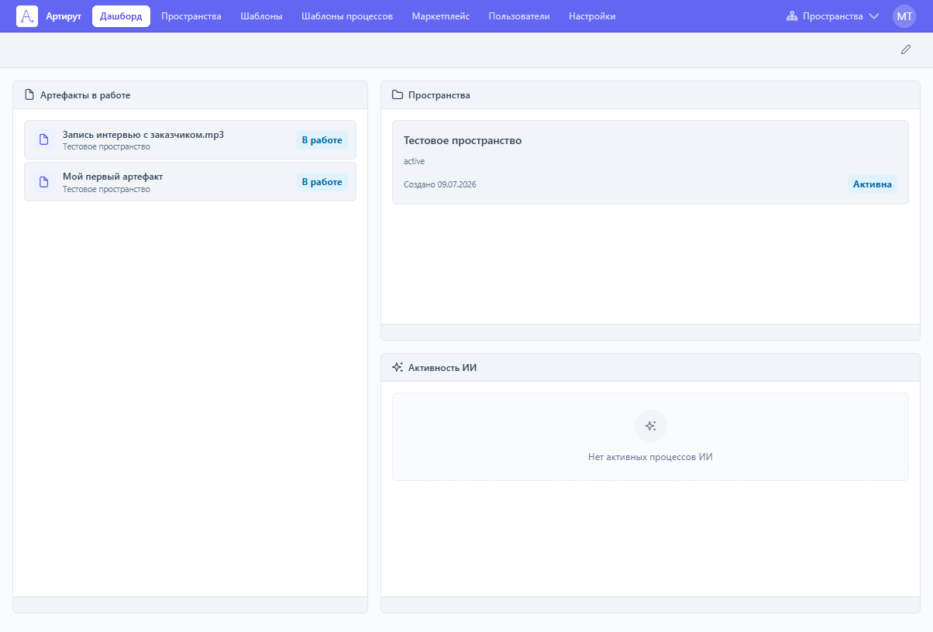
Task: Click the Артирут logo icon
Action: click(27, 16)
